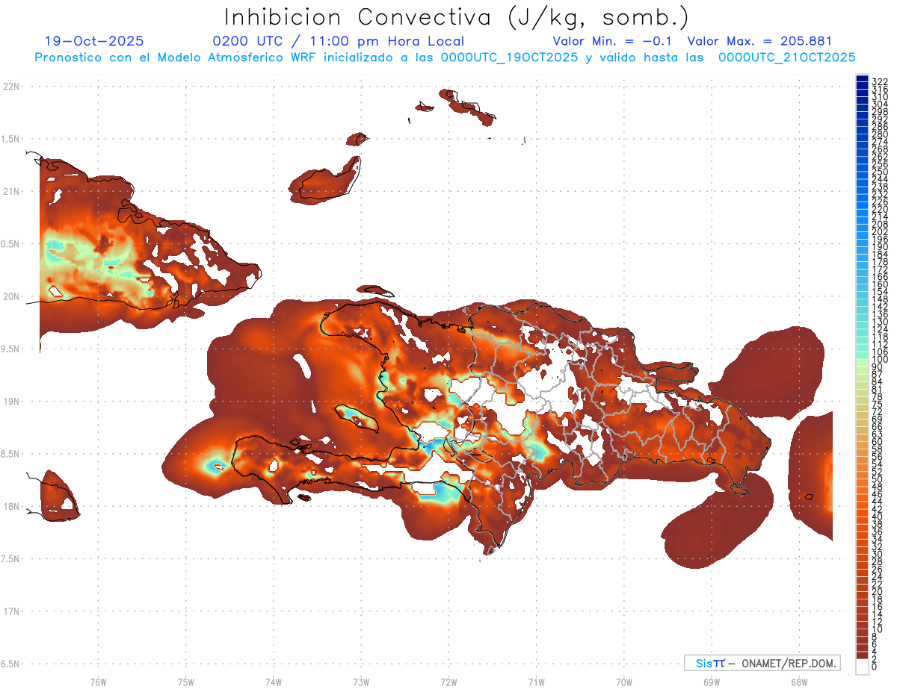Click the "Inhibicion Convectiva (J/kg, somb.)" title
The image size is (897, 692).
[457, 17]
